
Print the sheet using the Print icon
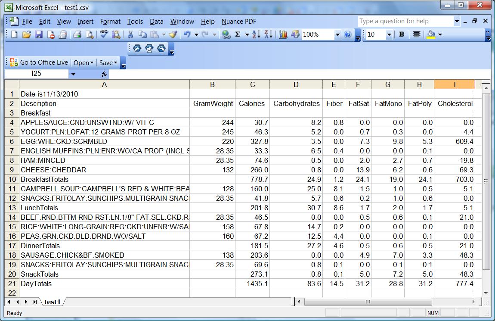[77, 34]
